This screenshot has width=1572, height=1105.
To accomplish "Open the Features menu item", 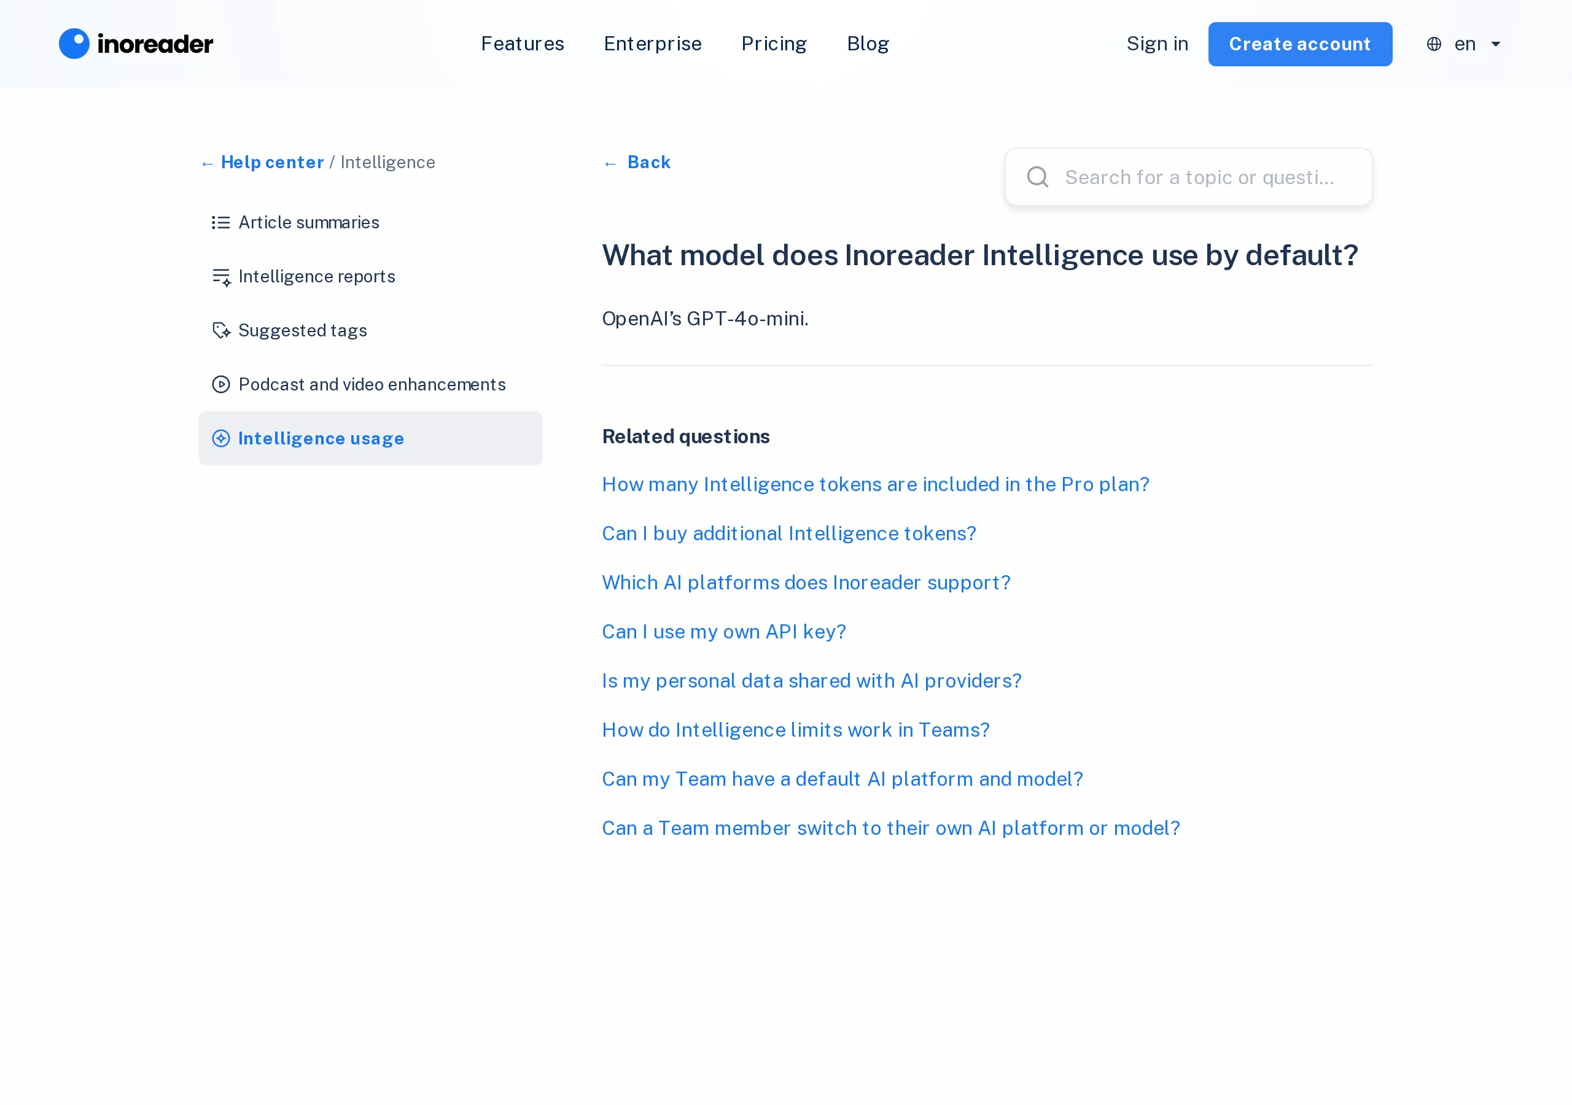I will pyautogui.click(x=523, y=44).
